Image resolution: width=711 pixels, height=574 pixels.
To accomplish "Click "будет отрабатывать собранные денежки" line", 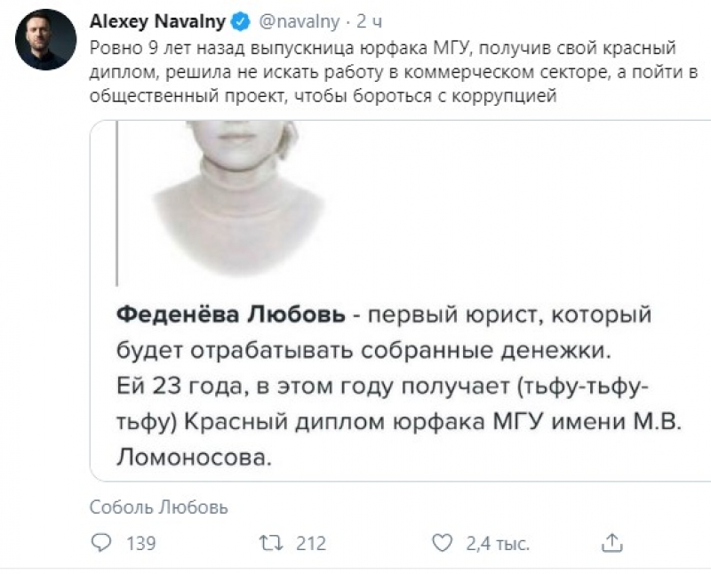I will 364,351.
